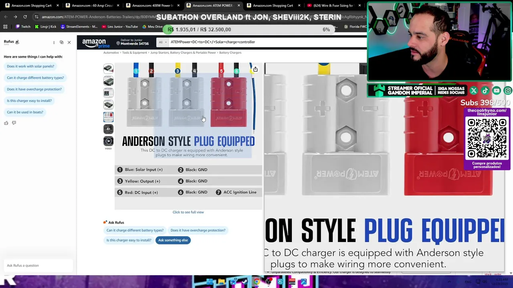Screen dimensions: 513x288
Task: Open the Meu Drive bookmark
Action: click(152, 27)
